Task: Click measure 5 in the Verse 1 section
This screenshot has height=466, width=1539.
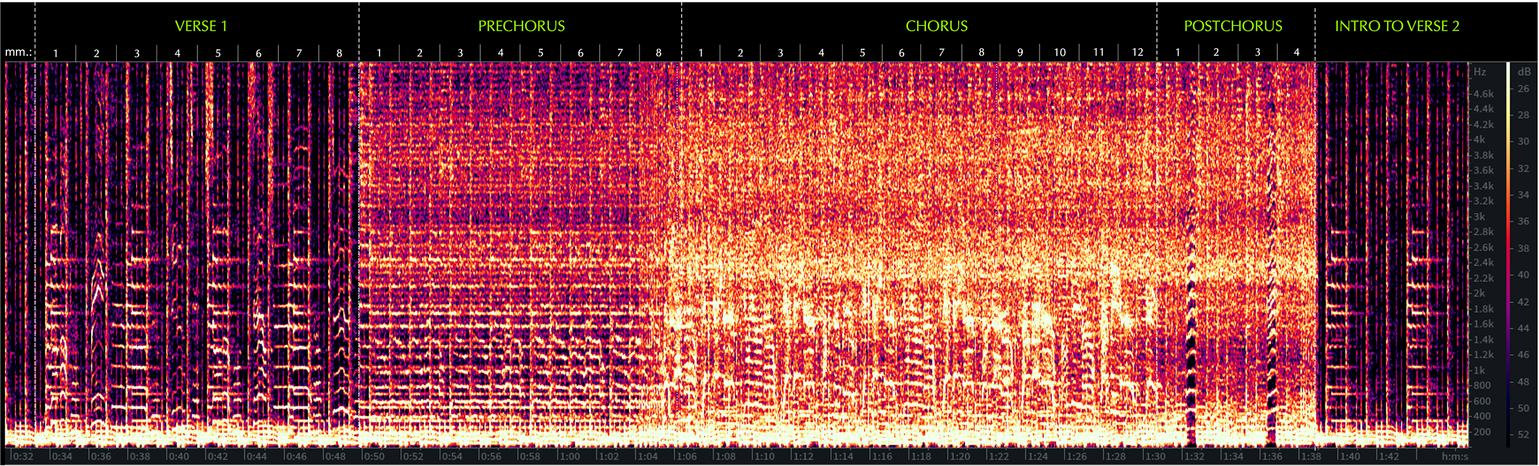Action: [218, 53]
